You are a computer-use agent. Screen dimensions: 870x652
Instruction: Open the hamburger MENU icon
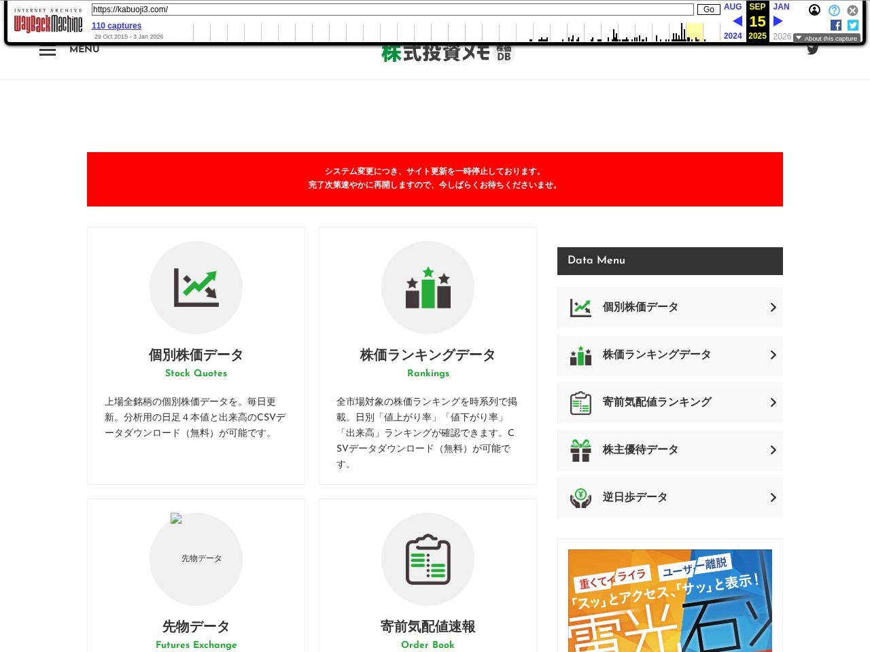(48, 50)
